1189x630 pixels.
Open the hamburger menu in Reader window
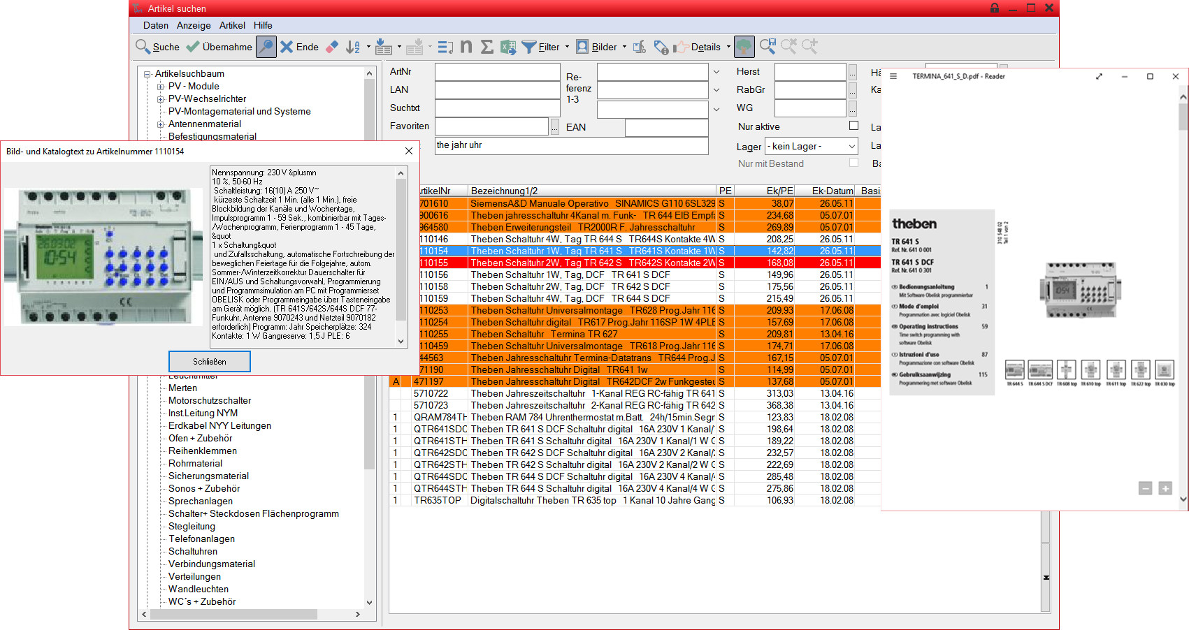coord(893,76)
